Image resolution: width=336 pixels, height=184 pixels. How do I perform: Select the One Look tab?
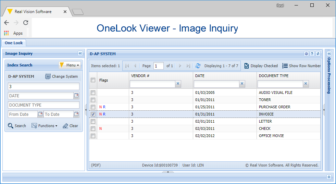14,43
